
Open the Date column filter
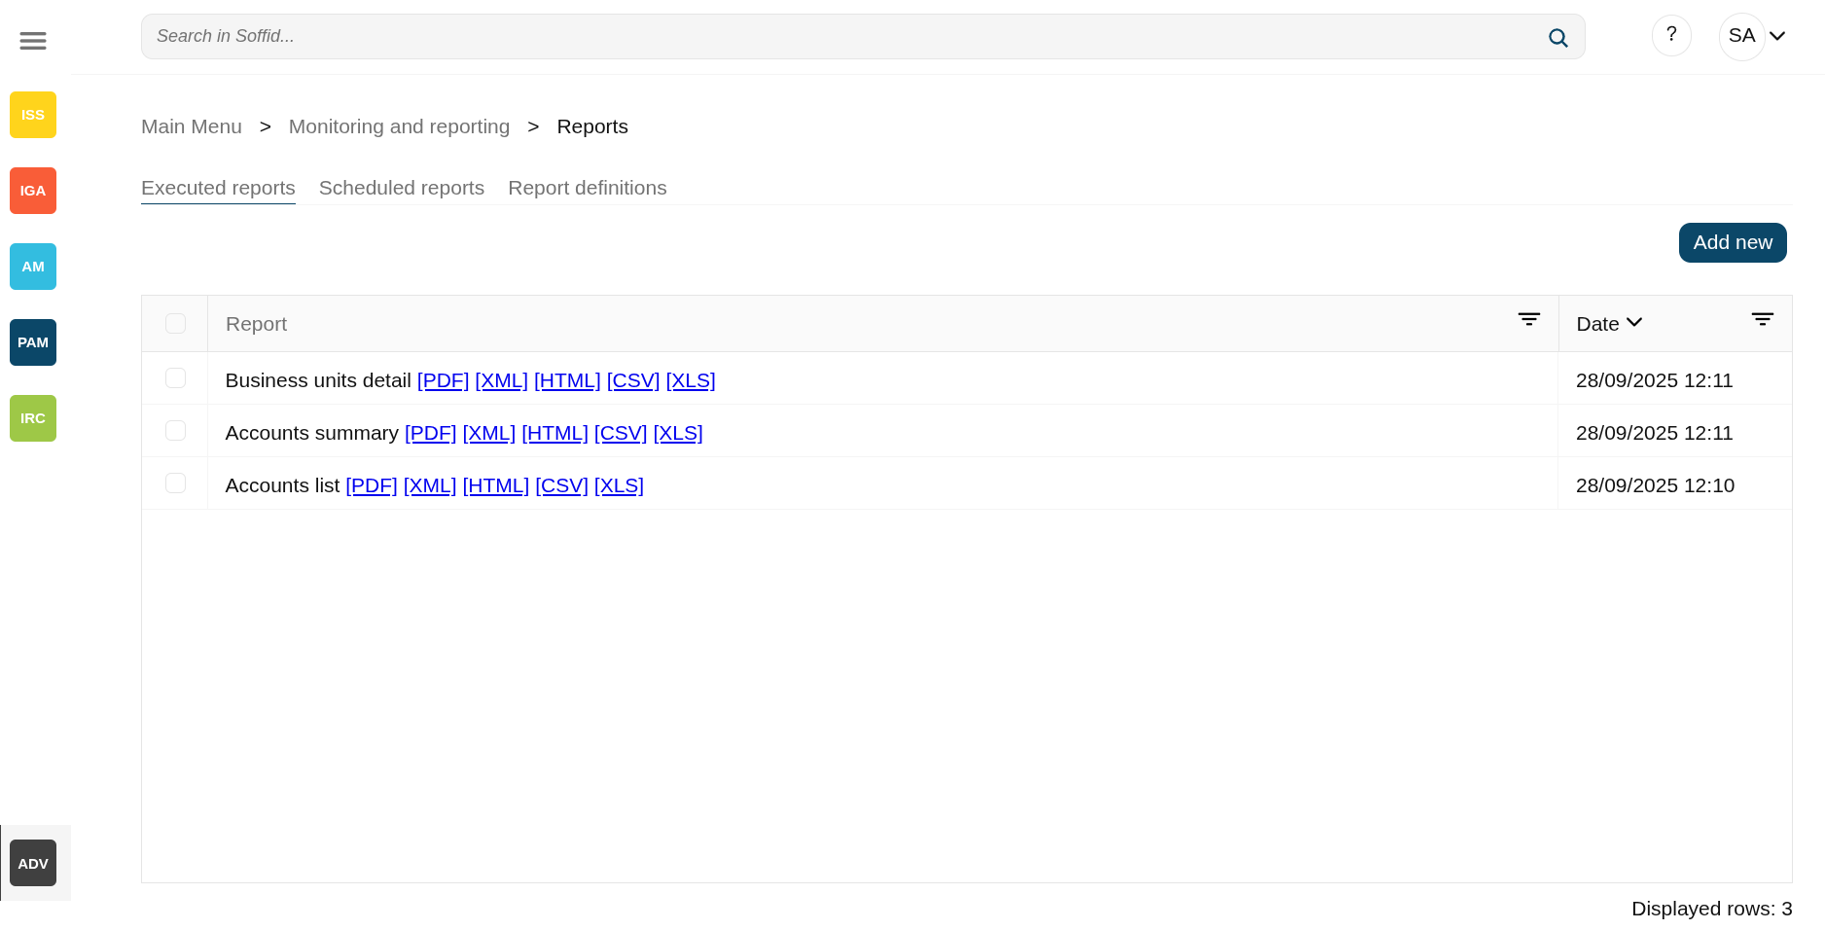pos(1762,319)
